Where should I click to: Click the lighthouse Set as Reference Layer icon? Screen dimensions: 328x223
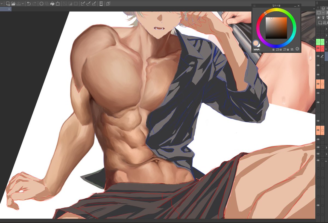pyautogui.click(x=323, y=17)
